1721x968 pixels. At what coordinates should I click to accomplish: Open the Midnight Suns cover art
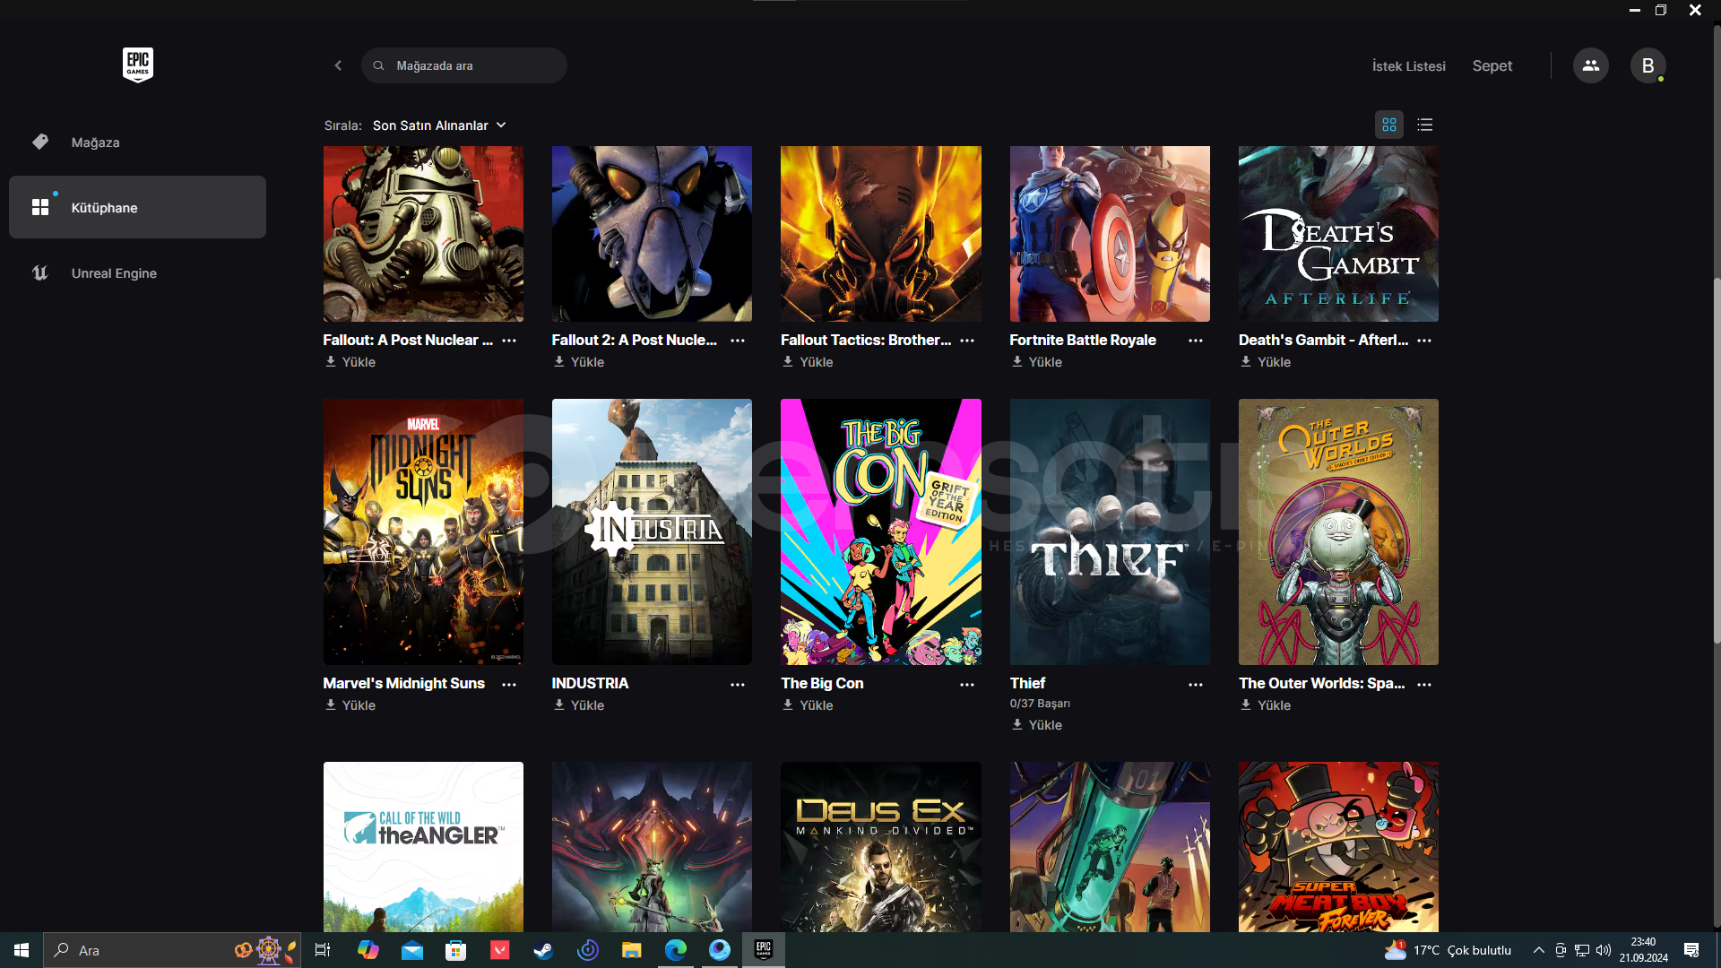coord(423,532)
